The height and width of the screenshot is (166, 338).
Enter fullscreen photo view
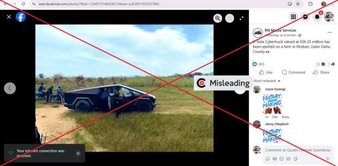coord(242,18)
